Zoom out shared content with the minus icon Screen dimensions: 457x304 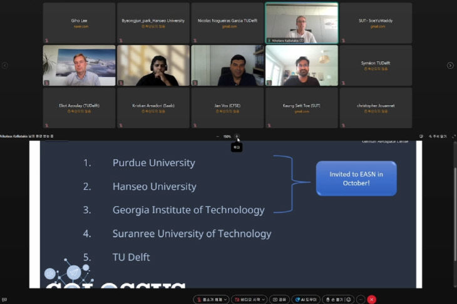click(x=217, y=136)
